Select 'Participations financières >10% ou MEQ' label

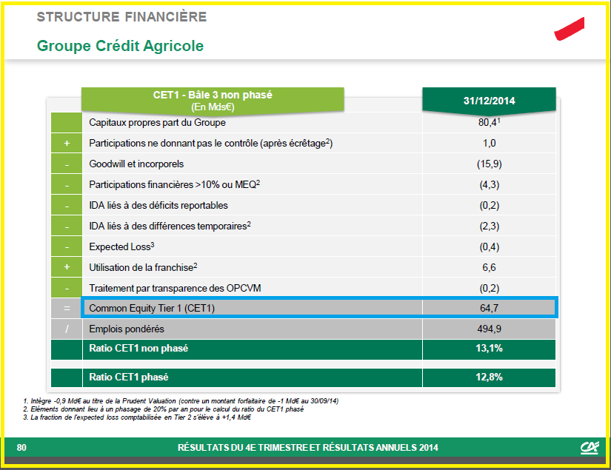174,184
